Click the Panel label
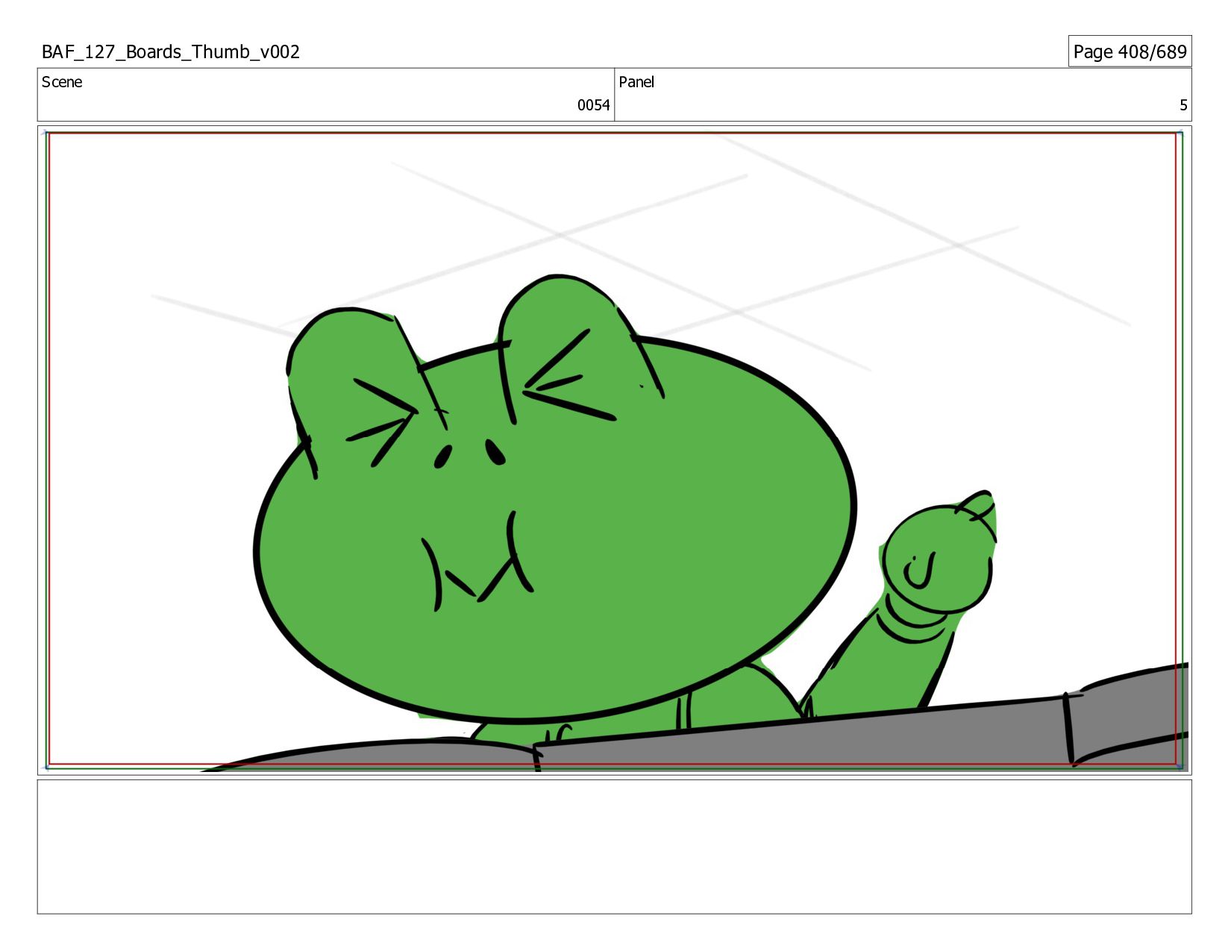 pyautogui.click(x=636, y=82)
